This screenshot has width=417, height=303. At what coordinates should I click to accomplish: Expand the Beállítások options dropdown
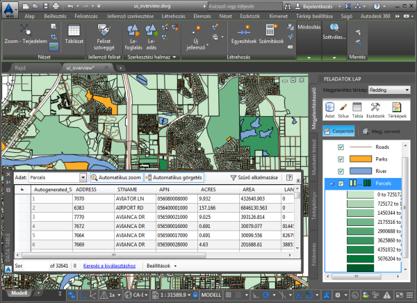[x=163, y=265]
